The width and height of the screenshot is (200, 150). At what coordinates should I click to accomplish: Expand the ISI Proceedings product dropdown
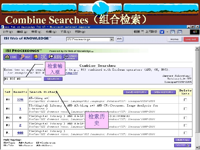pyautogui.click(x=112, y=39)
